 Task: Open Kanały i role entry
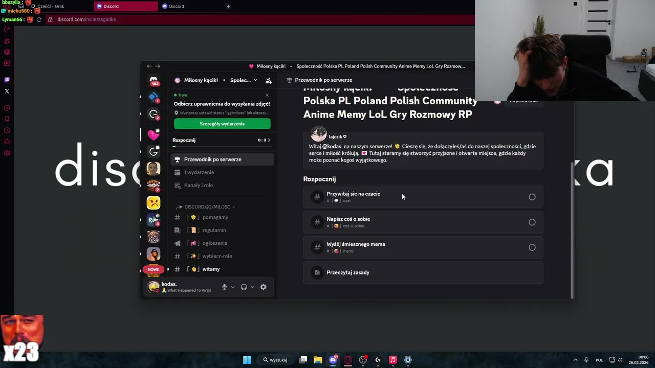pos(222,185)
